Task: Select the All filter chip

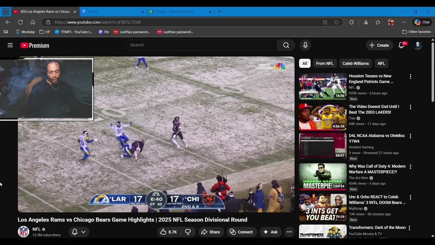Action: 304,63
